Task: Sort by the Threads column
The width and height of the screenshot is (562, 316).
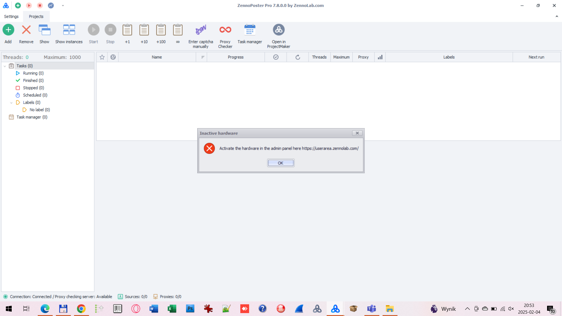Action: point(319,57)
